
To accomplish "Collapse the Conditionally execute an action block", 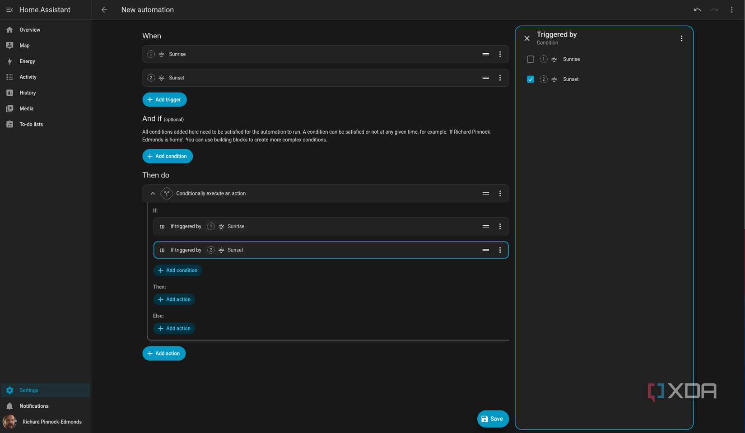I will 153,193.
